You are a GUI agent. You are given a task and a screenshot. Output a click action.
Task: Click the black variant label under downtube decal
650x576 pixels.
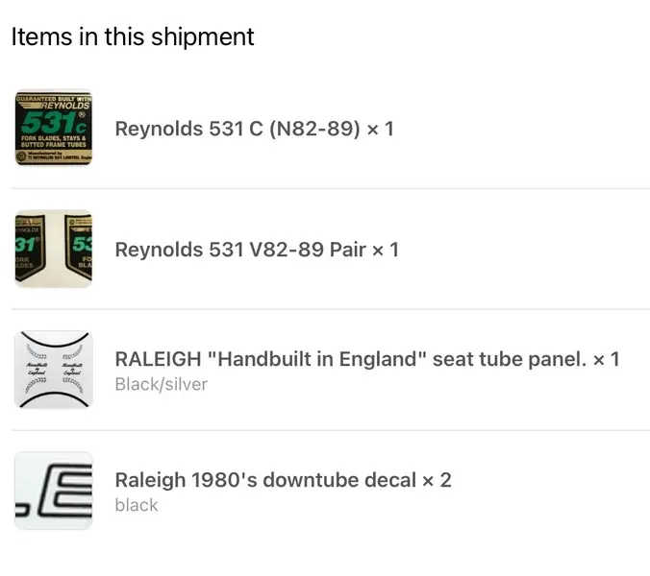(x=137, y=505)
